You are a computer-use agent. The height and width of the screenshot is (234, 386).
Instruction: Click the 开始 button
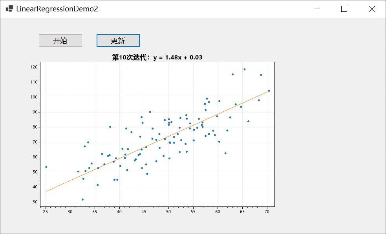click(60, 41)
